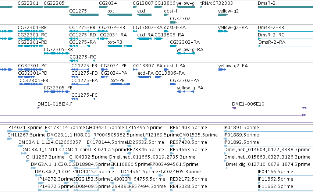
Task: Select the CG2034-PB protein label
Action: click(113, 66)
